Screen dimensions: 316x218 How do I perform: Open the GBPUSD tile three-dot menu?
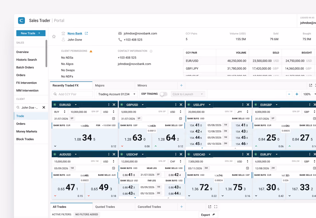click(176, 105)
